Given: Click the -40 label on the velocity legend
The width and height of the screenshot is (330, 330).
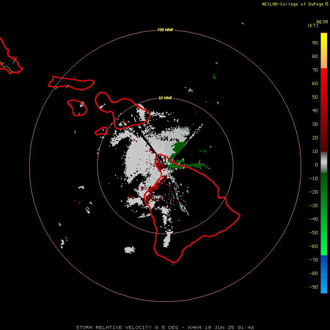Looking at the screenshot, I should coord(313,219).
